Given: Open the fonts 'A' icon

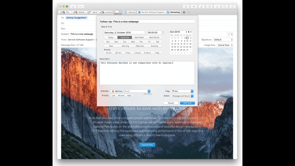Looking at the screenshot, I should point(217,6).
